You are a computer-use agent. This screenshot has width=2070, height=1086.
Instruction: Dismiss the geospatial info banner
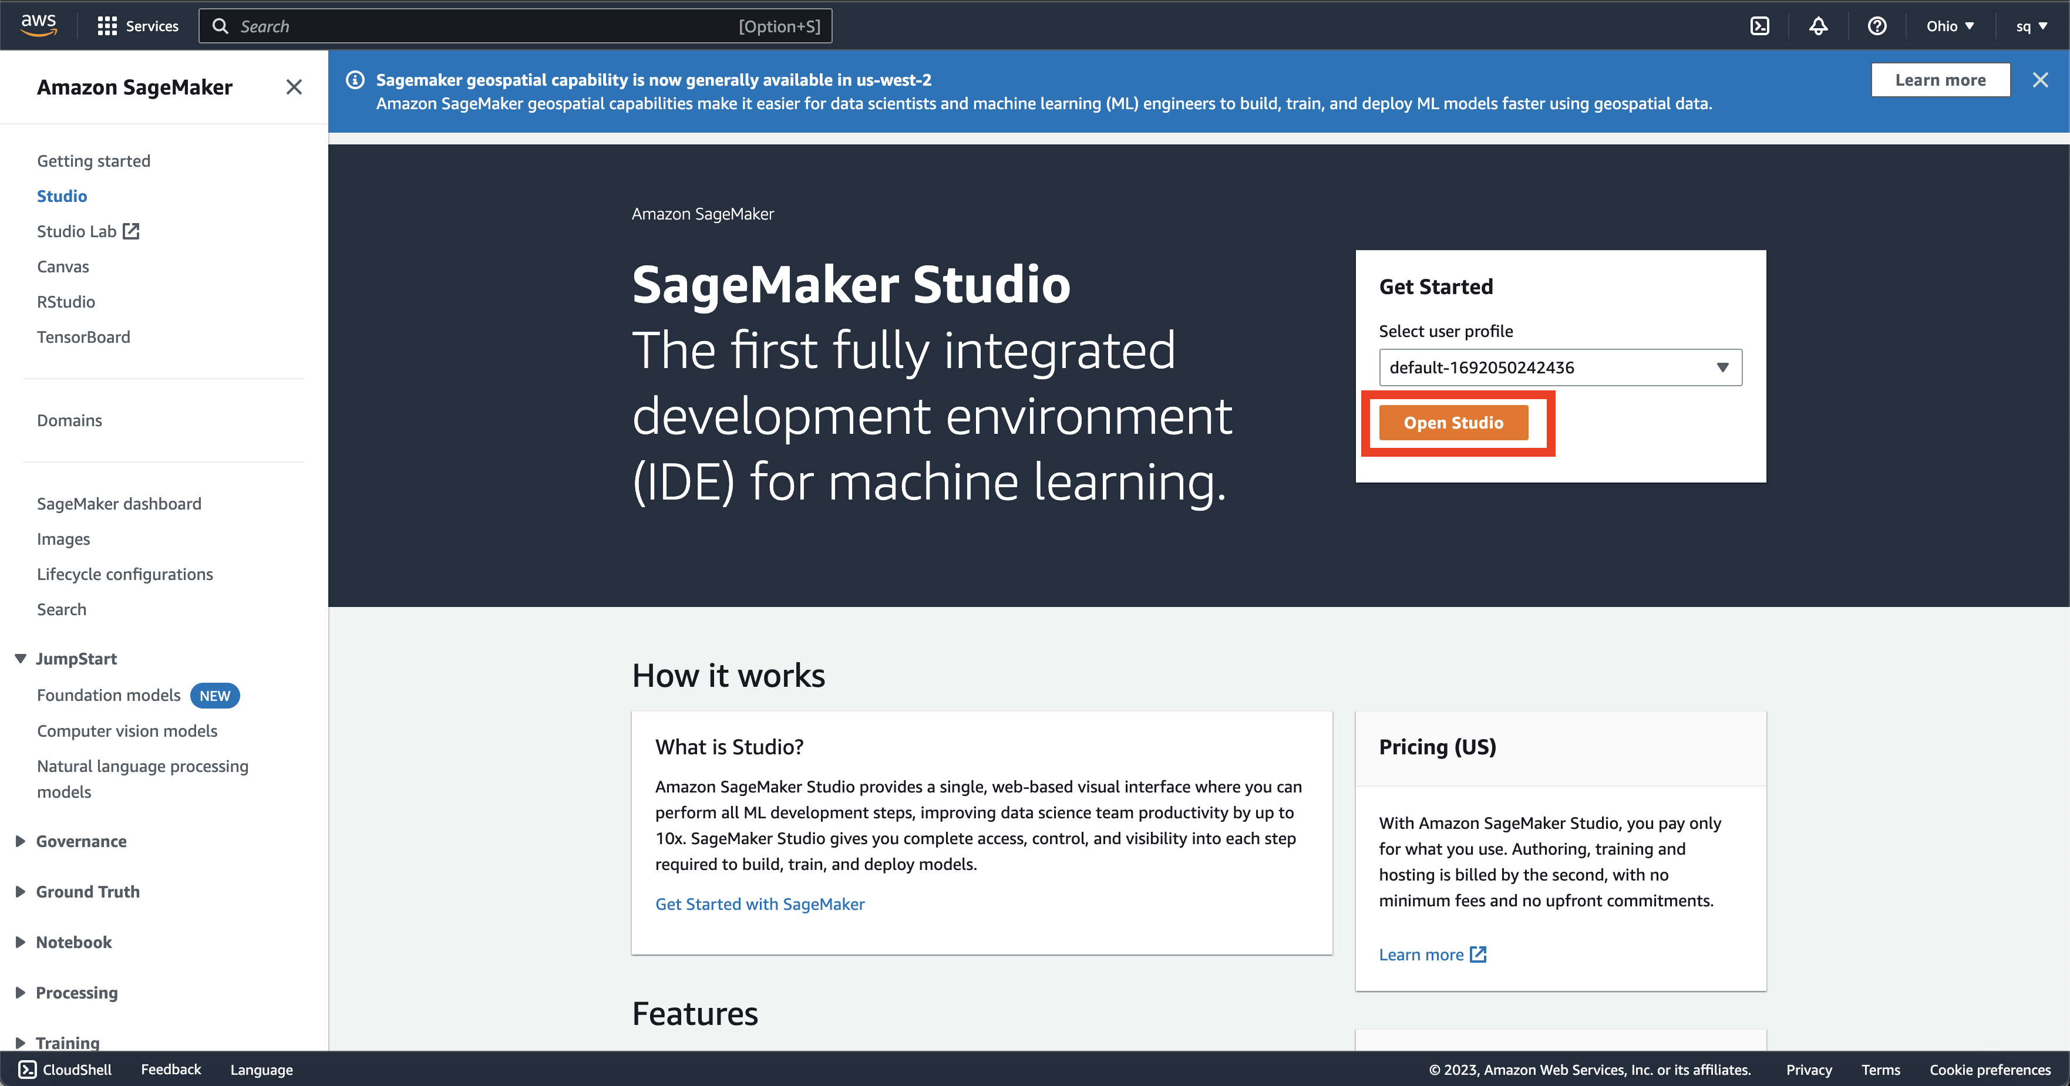pos(2039,79)
